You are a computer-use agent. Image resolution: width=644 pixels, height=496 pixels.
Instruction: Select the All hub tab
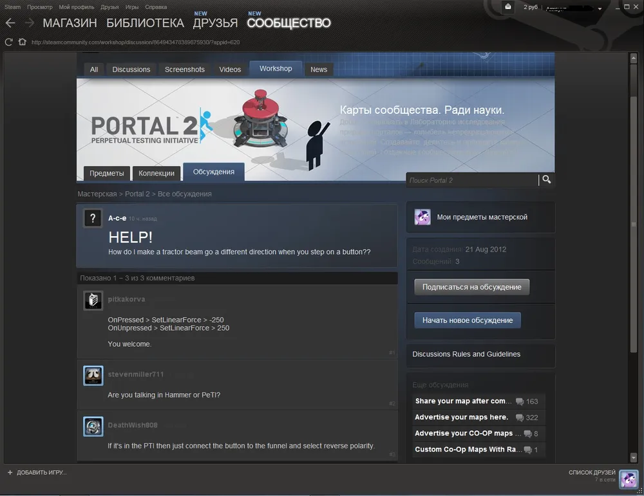click(x=94, y=69)
